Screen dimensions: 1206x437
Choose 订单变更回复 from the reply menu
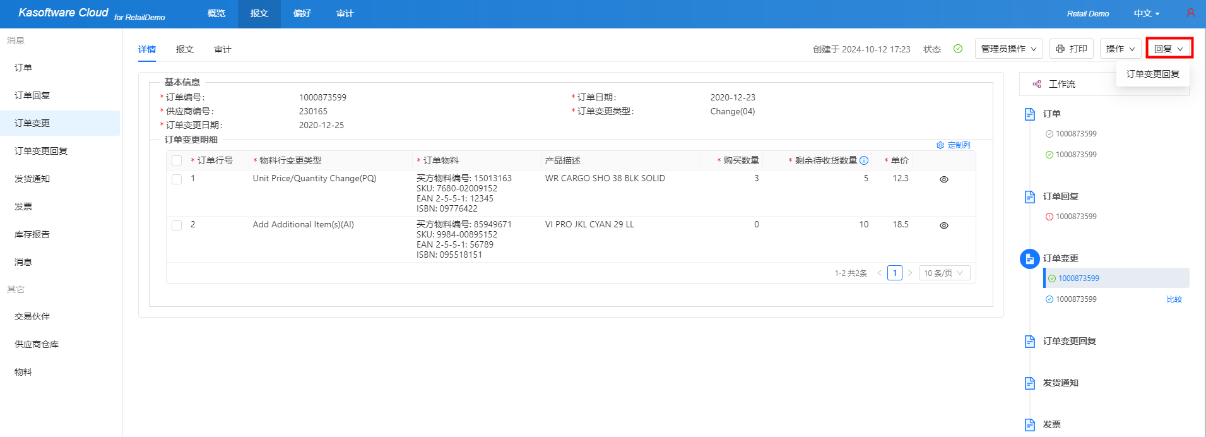[x=1152, y=74]
